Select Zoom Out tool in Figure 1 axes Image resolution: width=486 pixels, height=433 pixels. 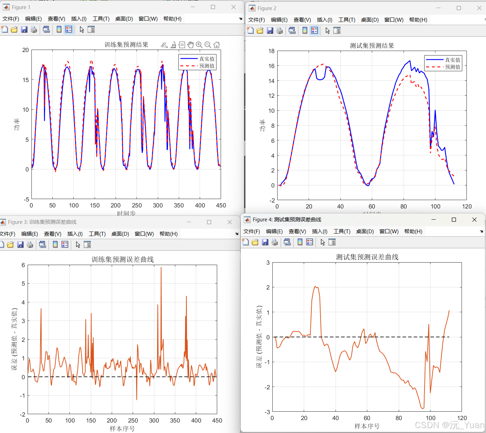(x=208, y=45)
